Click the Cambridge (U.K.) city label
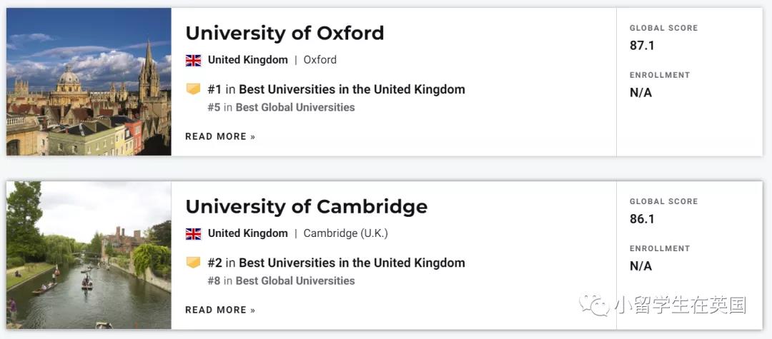This screenshot has width=772, height=339. tap(346, 233)
